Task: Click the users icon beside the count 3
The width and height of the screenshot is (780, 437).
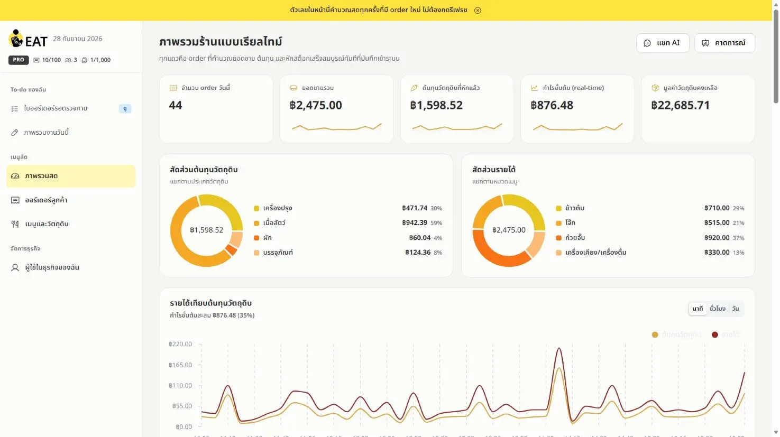Action: click(68, 60)
